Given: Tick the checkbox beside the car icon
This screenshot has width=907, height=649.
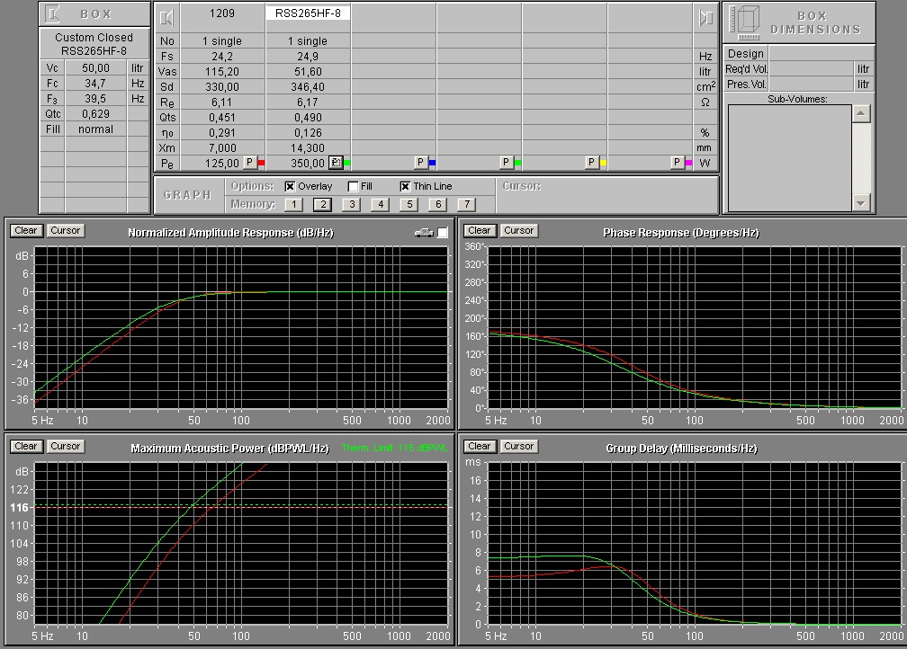Looking at the screenshot, I should [442, 233].
